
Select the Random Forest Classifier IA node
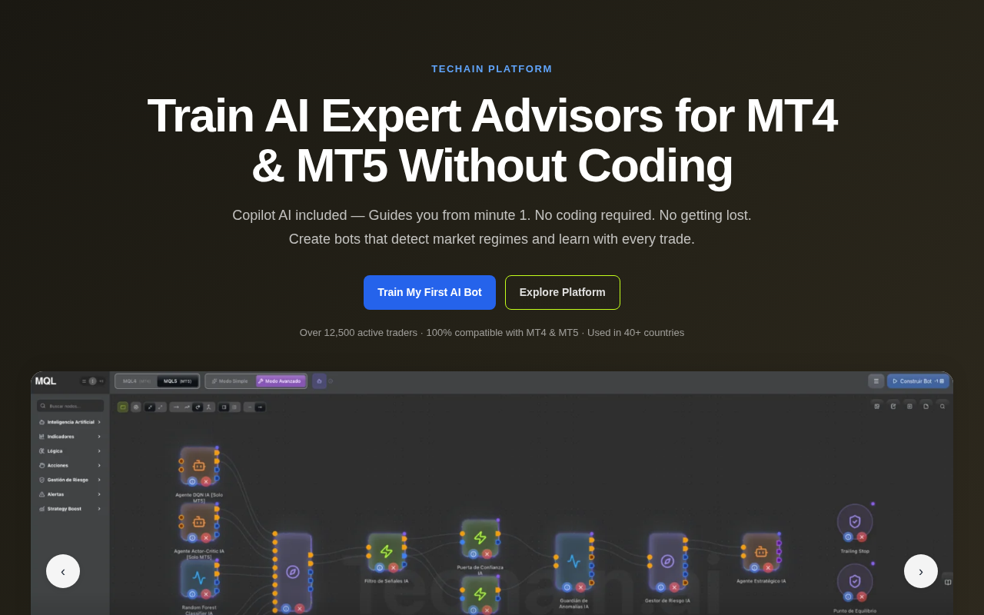(x=199, y=578)
